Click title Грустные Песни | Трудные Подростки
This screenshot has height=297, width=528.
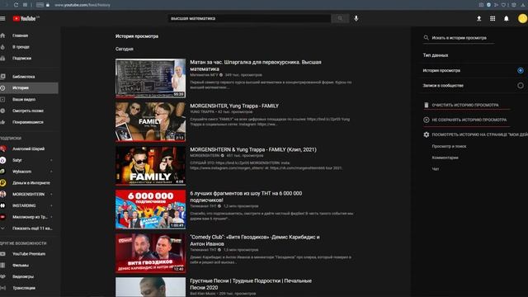coord(251,284)
